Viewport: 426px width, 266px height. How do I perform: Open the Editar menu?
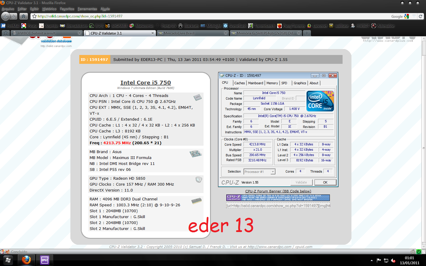[22, 9]
